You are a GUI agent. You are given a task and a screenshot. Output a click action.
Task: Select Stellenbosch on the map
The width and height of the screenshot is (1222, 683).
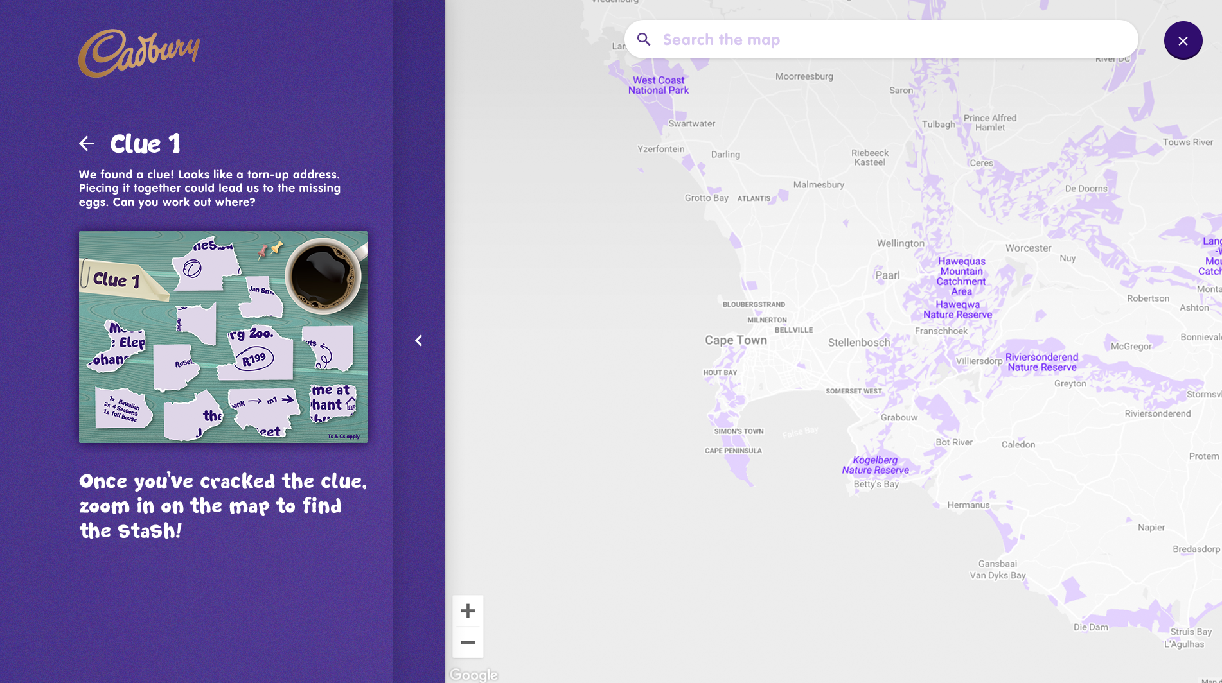(x=859, y=343)
